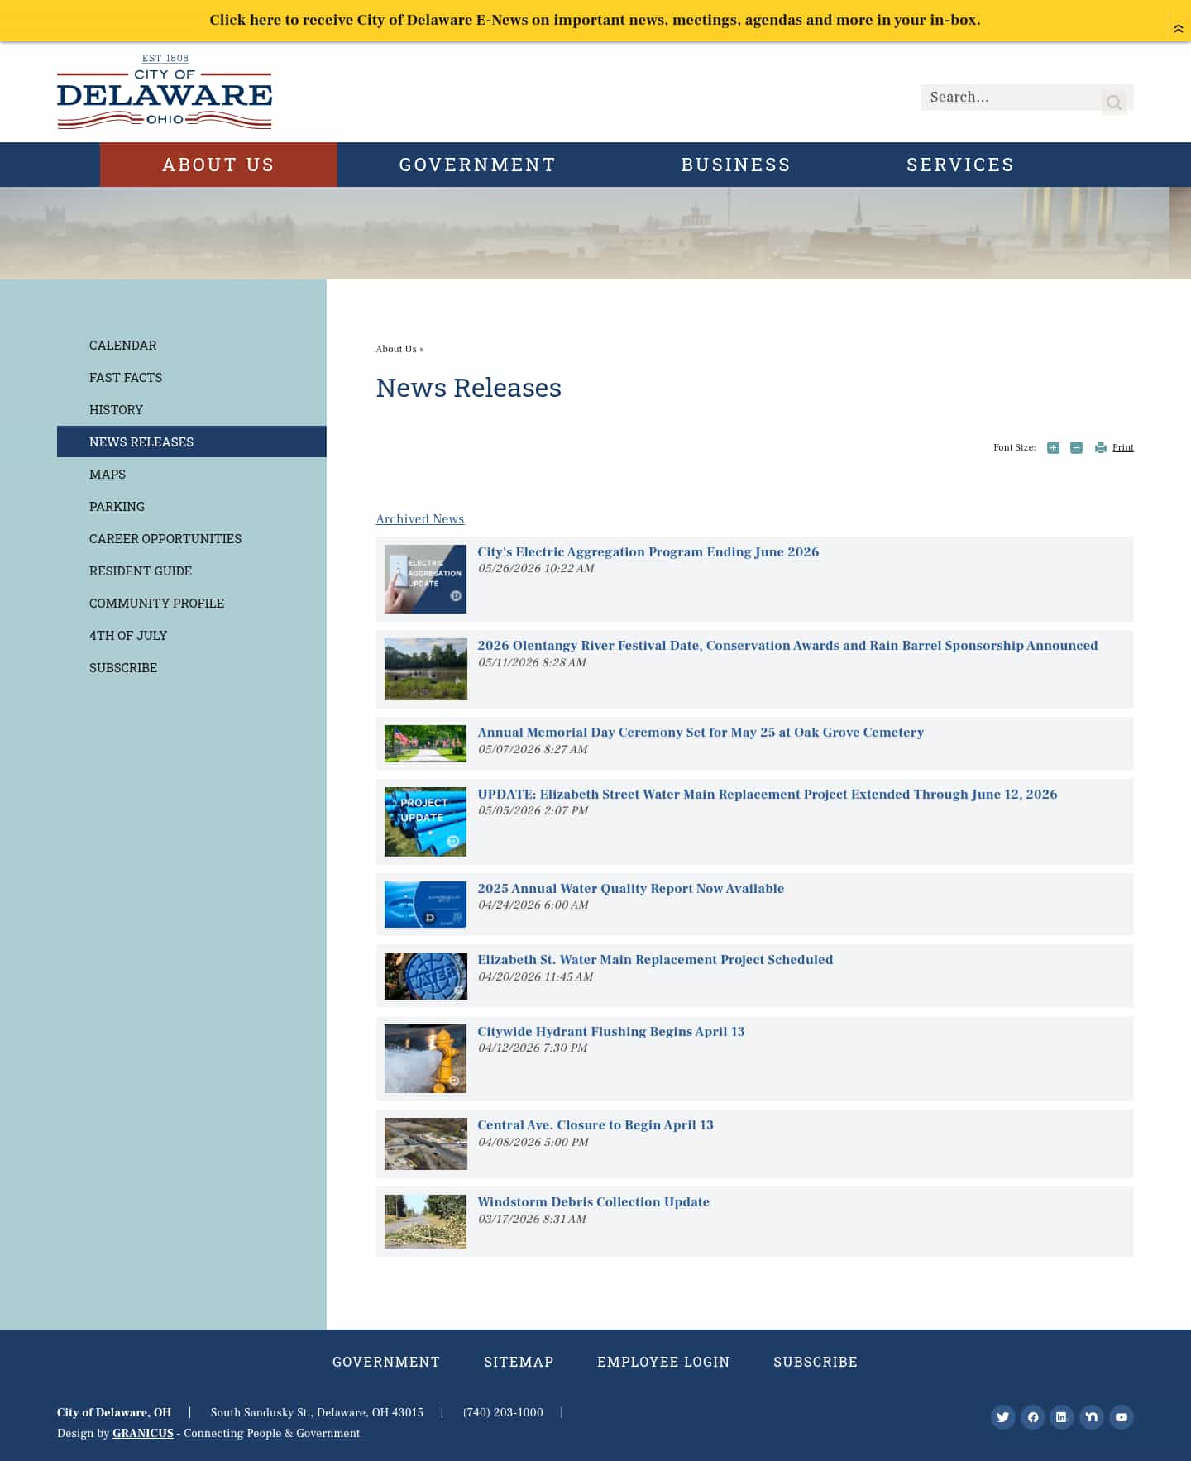Click the GRANICUS footer link
This screenshot has width=1191, height=1461.
(143, 1433)
